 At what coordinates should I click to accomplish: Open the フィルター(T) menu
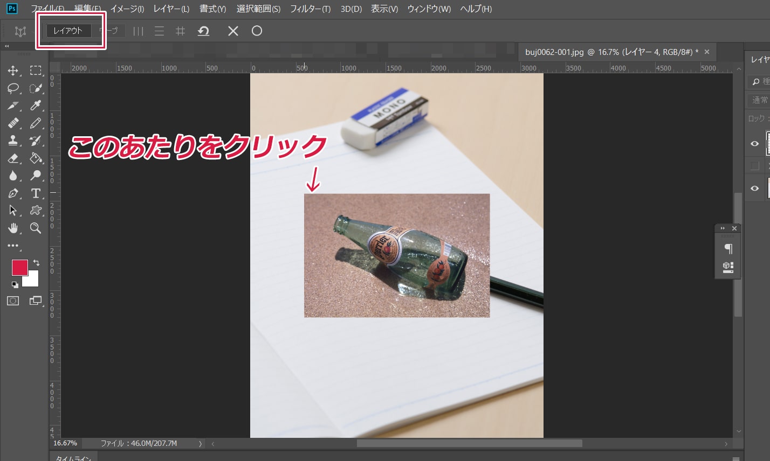point(310,9)
